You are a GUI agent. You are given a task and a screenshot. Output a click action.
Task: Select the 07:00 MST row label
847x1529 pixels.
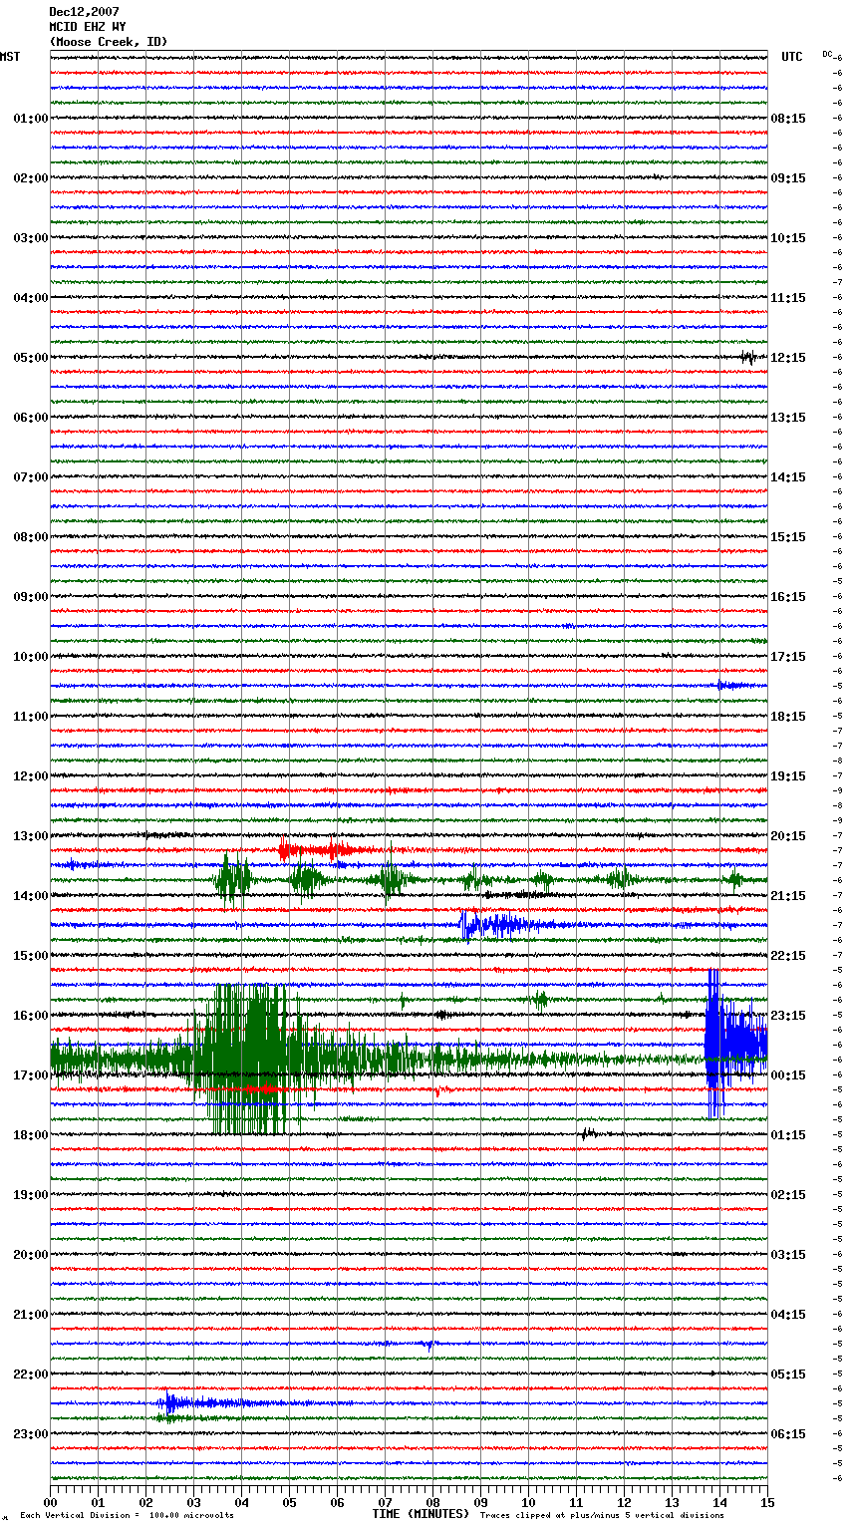31,477
